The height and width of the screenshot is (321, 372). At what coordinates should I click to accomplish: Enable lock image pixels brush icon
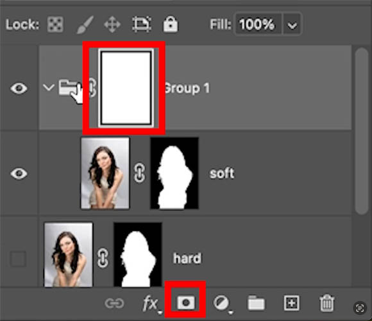coord(85,24)
